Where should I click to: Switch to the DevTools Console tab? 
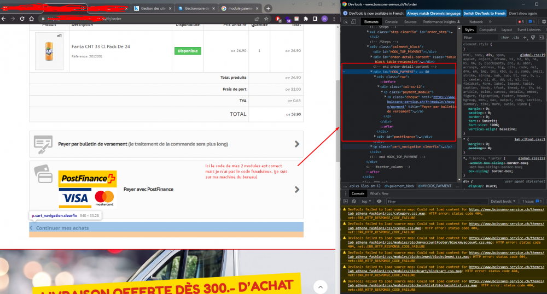(391, 22)
